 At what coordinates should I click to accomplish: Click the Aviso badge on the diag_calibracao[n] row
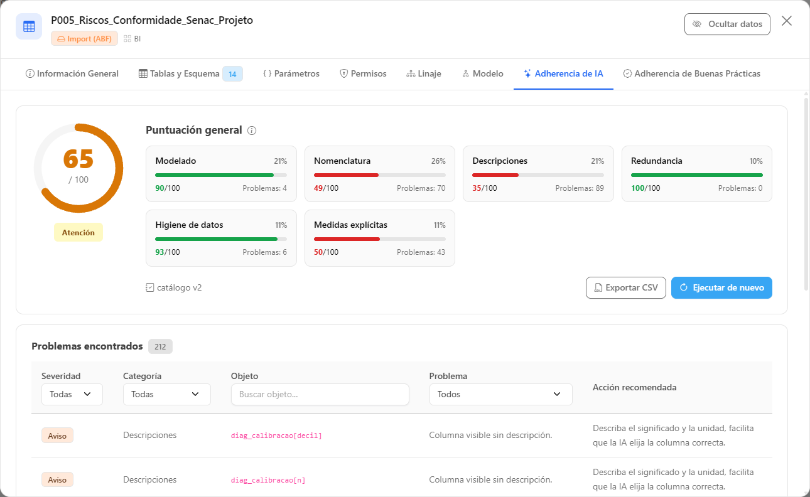tap(57, 479)
